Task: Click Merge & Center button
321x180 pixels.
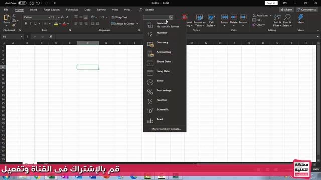Action: click(x=123, y=24)
